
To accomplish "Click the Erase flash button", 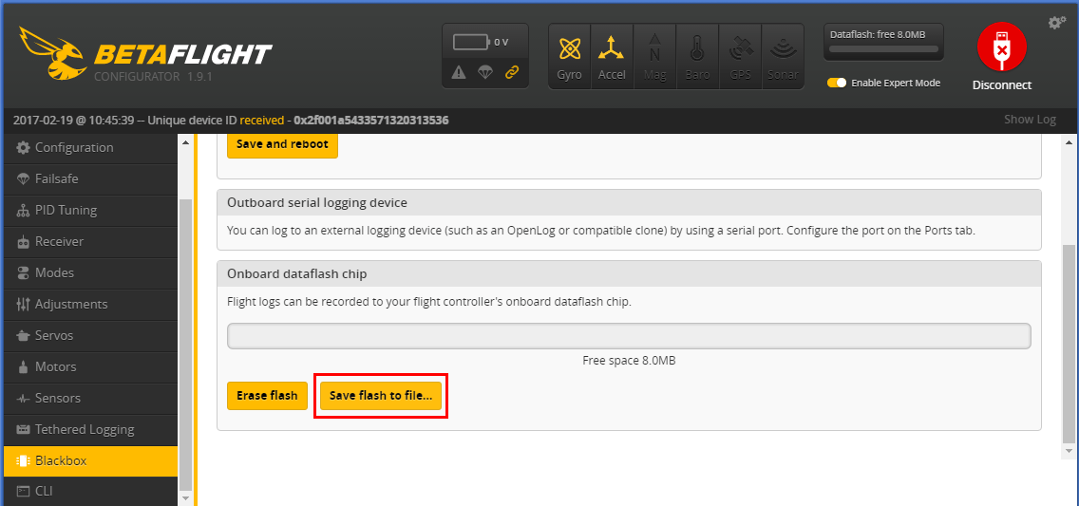I will click(x=267, y=396).
